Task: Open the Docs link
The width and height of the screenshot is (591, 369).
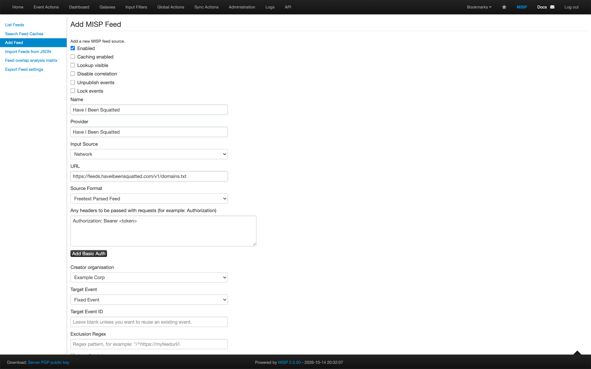Action: click(542, 7)
